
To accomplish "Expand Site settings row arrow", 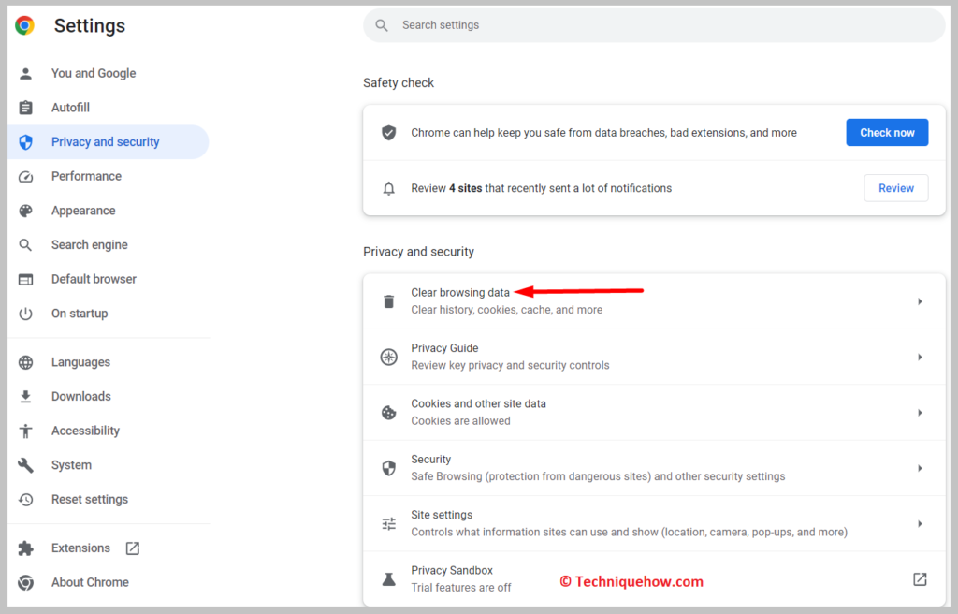I will 920,523.
